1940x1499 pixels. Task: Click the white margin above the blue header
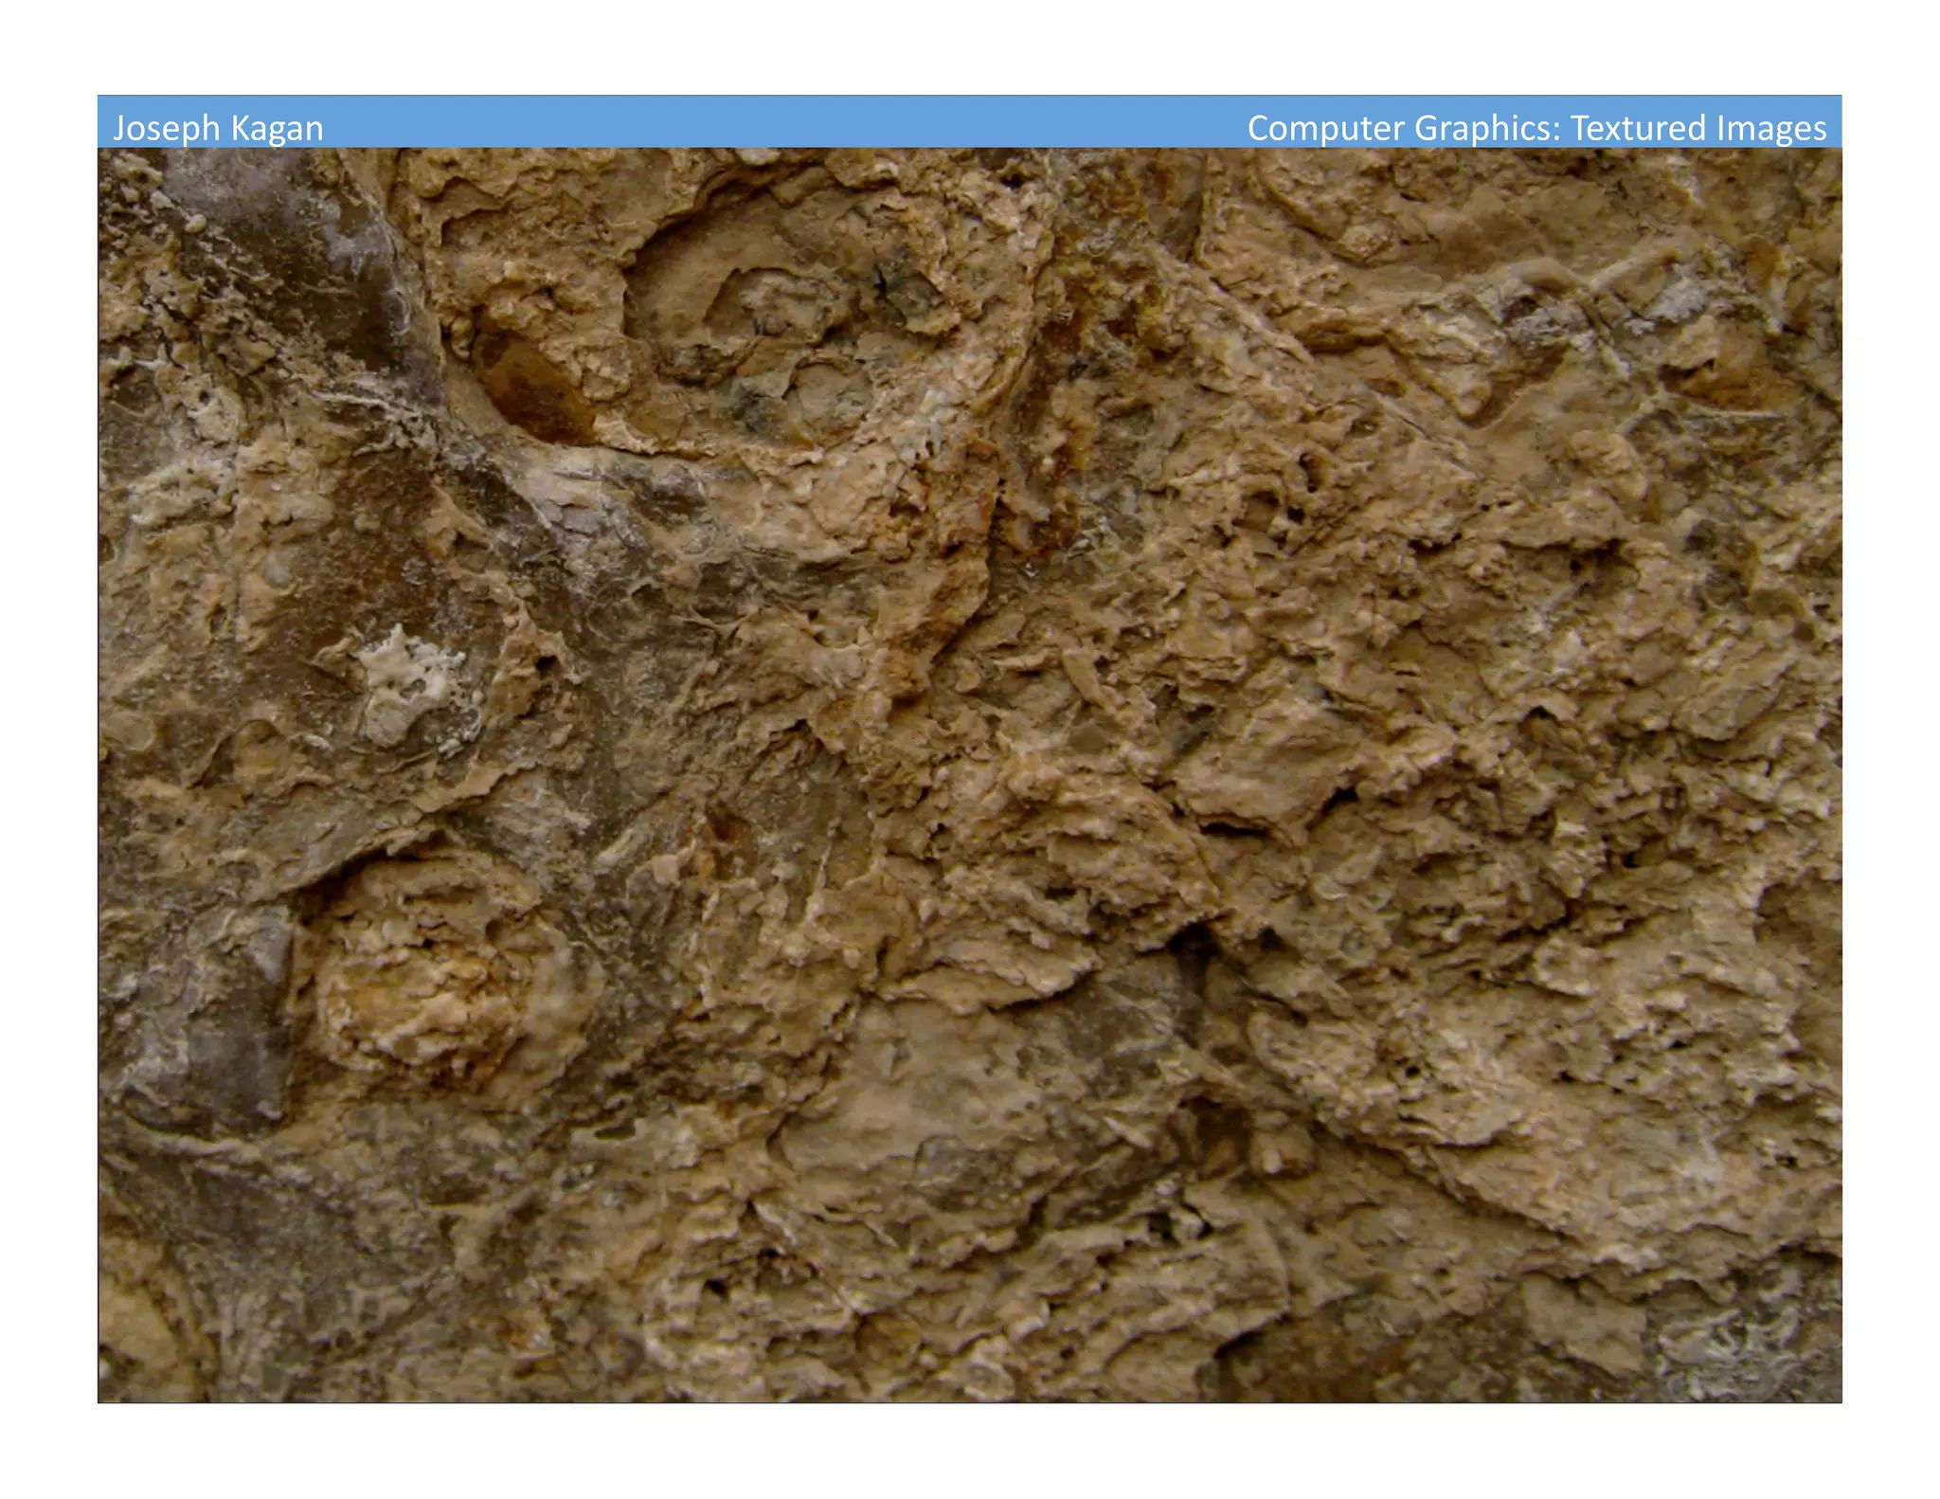[x=970, y=47]
